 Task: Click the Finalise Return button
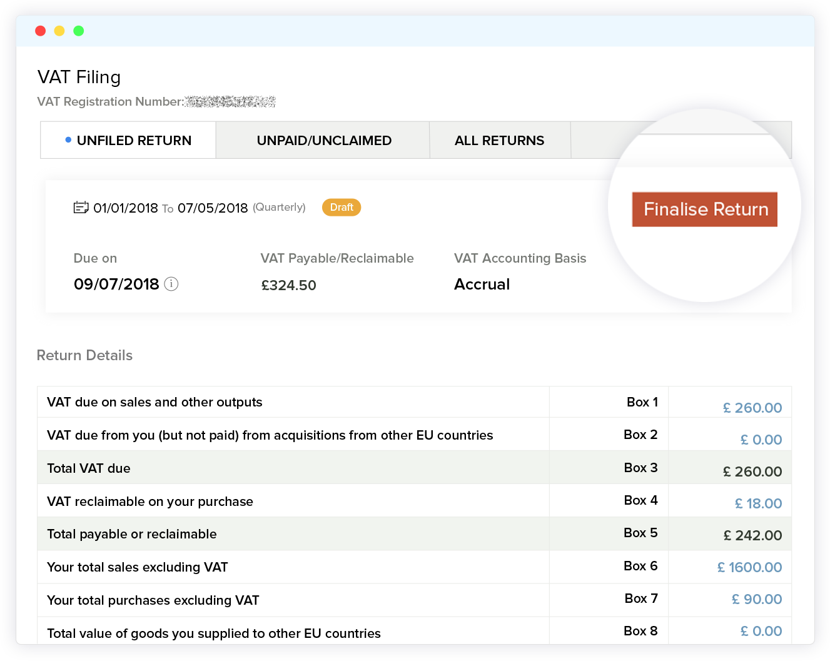click(704, 209)
